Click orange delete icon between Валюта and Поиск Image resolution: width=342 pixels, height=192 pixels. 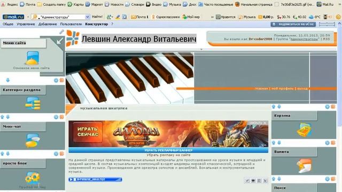(x=333, y=179)
